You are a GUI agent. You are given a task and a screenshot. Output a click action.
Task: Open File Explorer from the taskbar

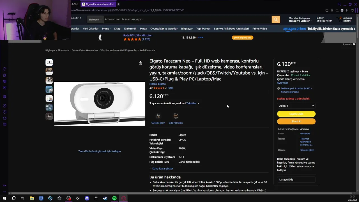(32, 198)
